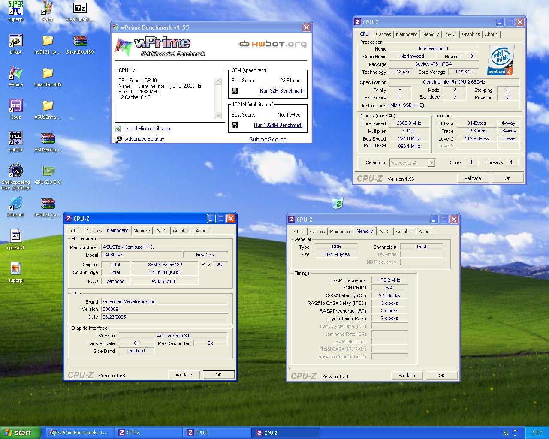The image size is (549, 439).
Task: Click the Recycle Bin icon on desktop
Action: (x=338, y=203)
